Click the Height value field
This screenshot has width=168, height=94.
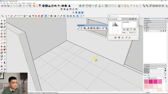click(x=130, y=32)
